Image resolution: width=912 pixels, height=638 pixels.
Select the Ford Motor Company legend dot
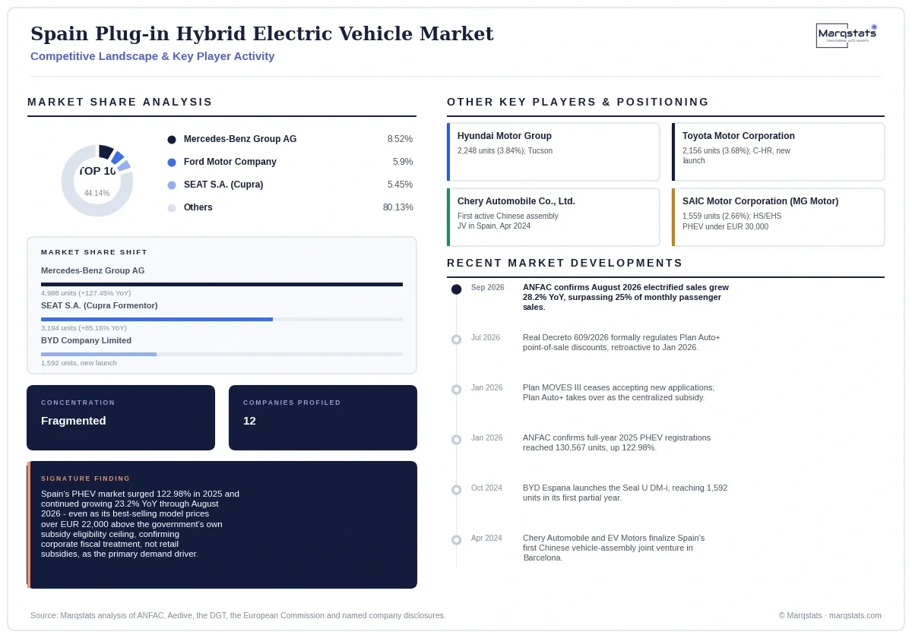(172, 163)
